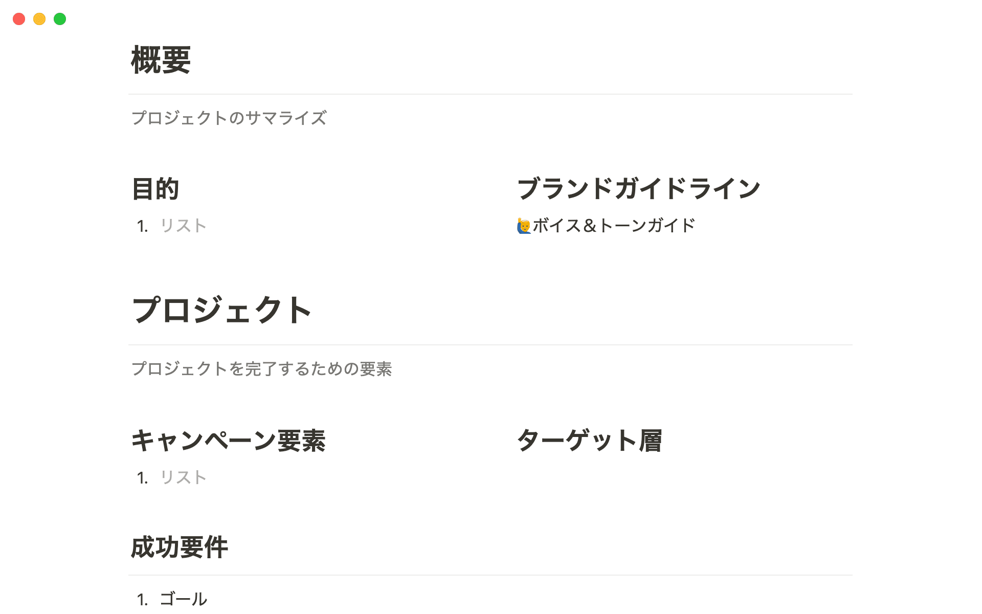Screen dimensions: 982x614
Task: Click the プロジェクトのサマライズ caption text
Action: [229, 118]
